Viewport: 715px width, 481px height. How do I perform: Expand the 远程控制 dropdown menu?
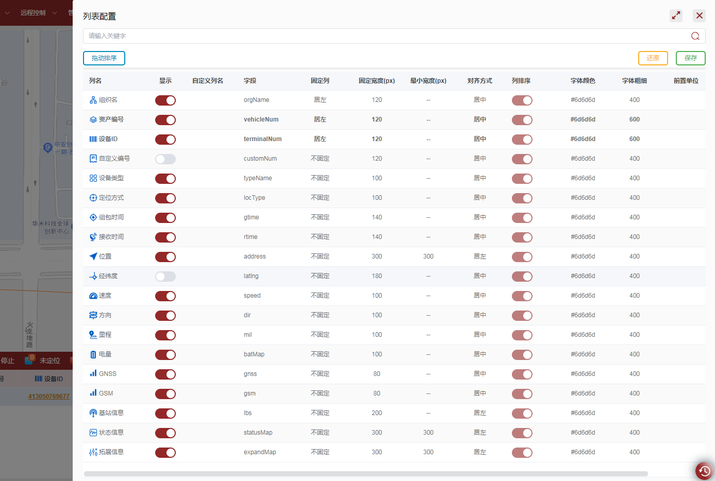tap(38, 12)
